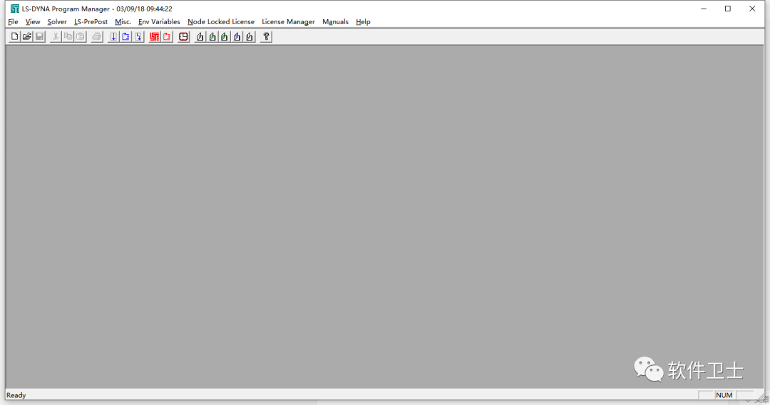The image size is (770, 405).
Task: Click the copy toolbar icon
Action: point(68,37)
